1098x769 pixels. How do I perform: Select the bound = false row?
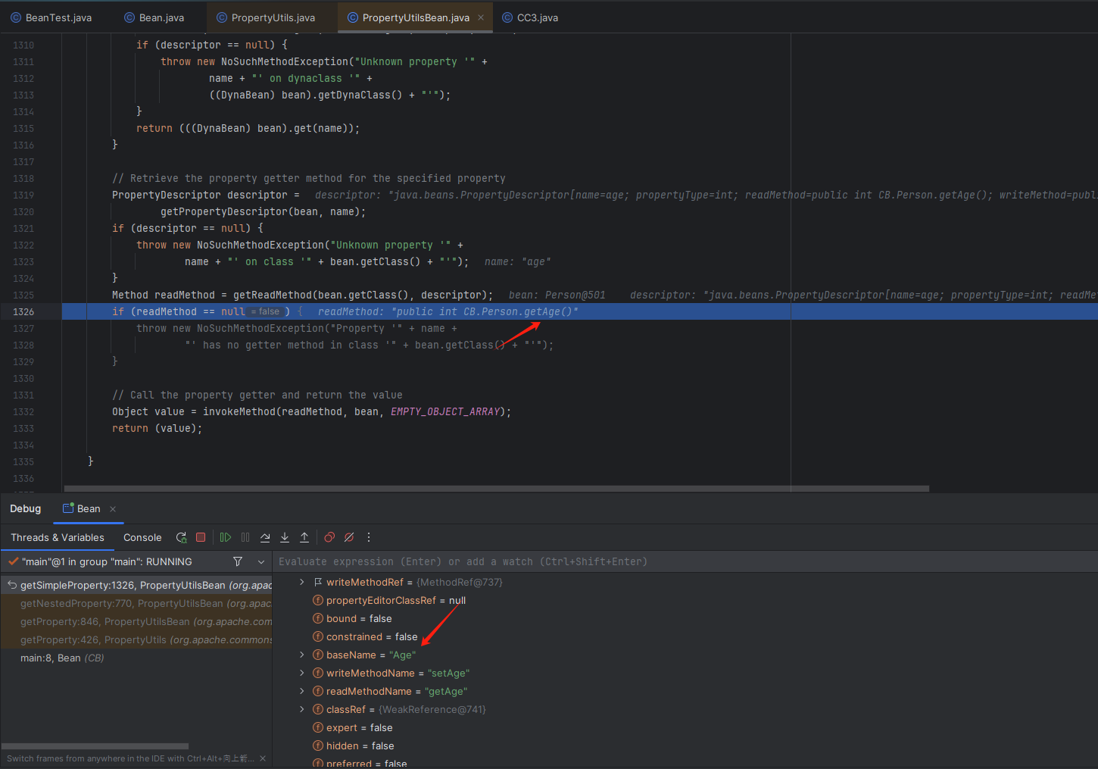685,618
